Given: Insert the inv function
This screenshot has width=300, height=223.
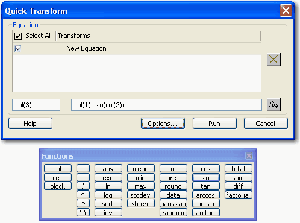Looking at the screenshot, I should [108, 212].
